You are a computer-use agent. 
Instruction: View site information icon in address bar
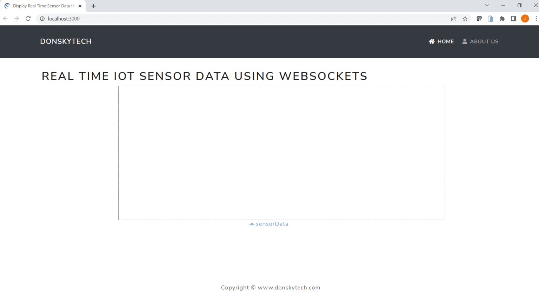(x=42, y=19)
